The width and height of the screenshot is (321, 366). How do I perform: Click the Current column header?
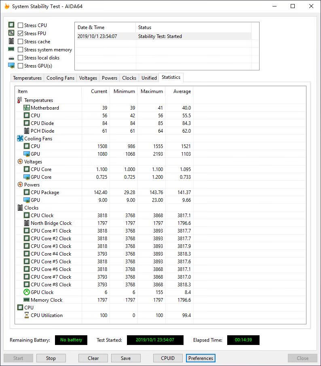pos(96,91)
